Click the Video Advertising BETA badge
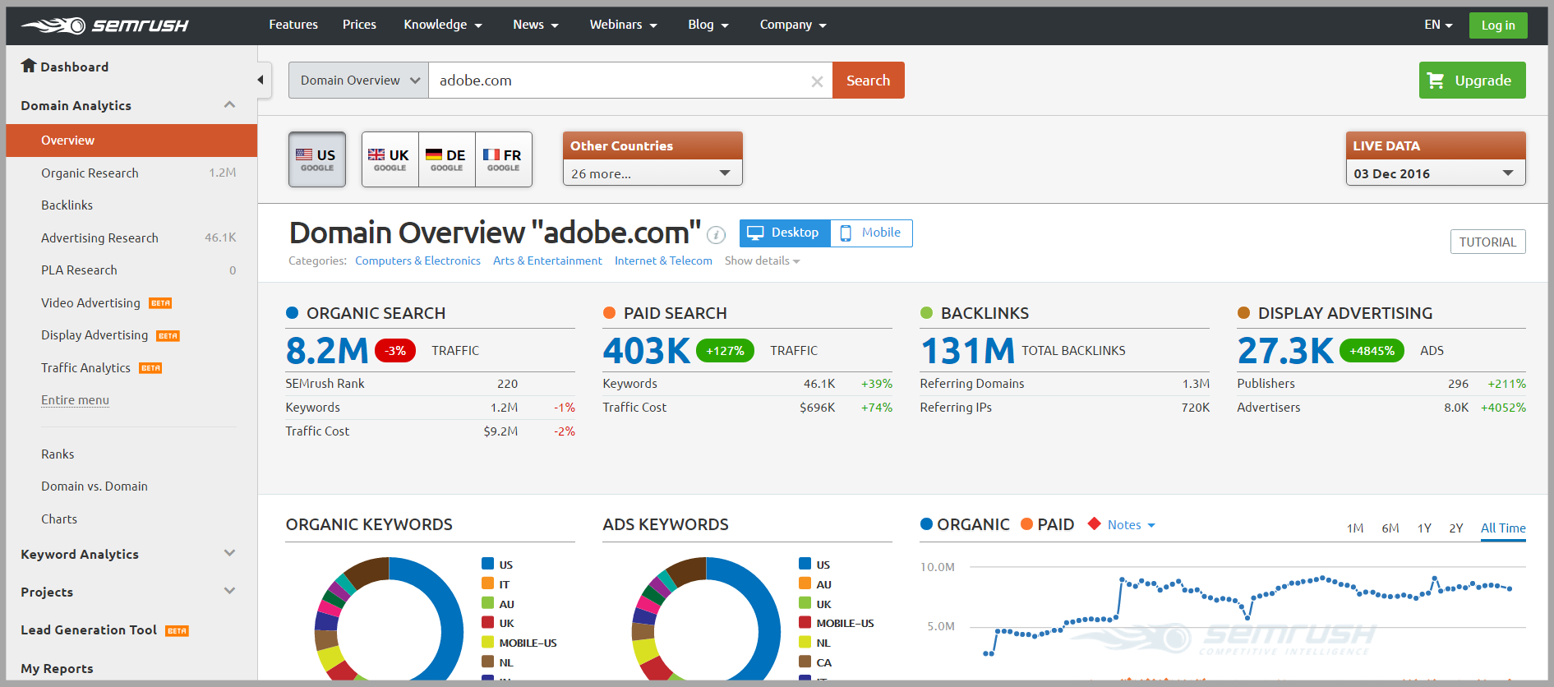 tap(160, 303)
